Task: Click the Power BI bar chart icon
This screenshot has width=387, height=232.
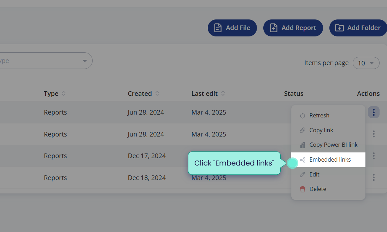Action: (302, 145)
